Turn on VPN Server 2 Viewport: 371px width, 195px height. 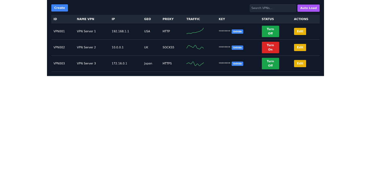(270, 48)
